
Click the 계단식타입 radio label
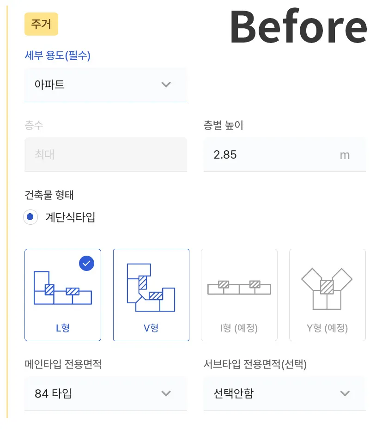click(70, 217)
